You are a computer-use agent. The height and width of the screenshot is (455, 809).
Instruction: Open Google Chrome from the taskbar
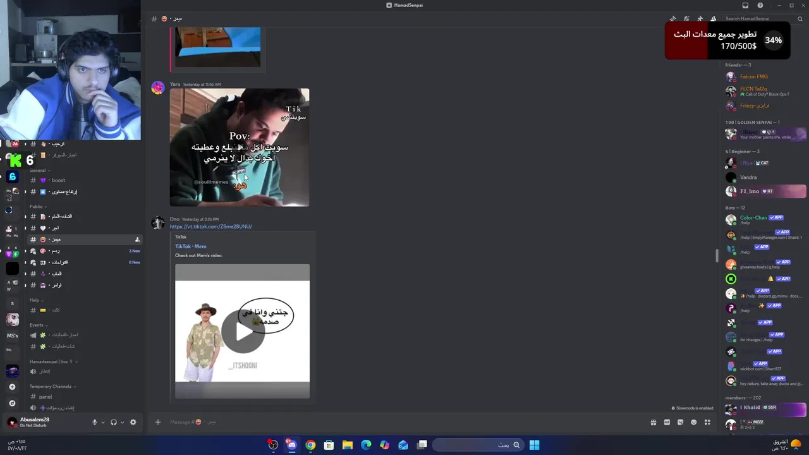(x=310, y=445)
